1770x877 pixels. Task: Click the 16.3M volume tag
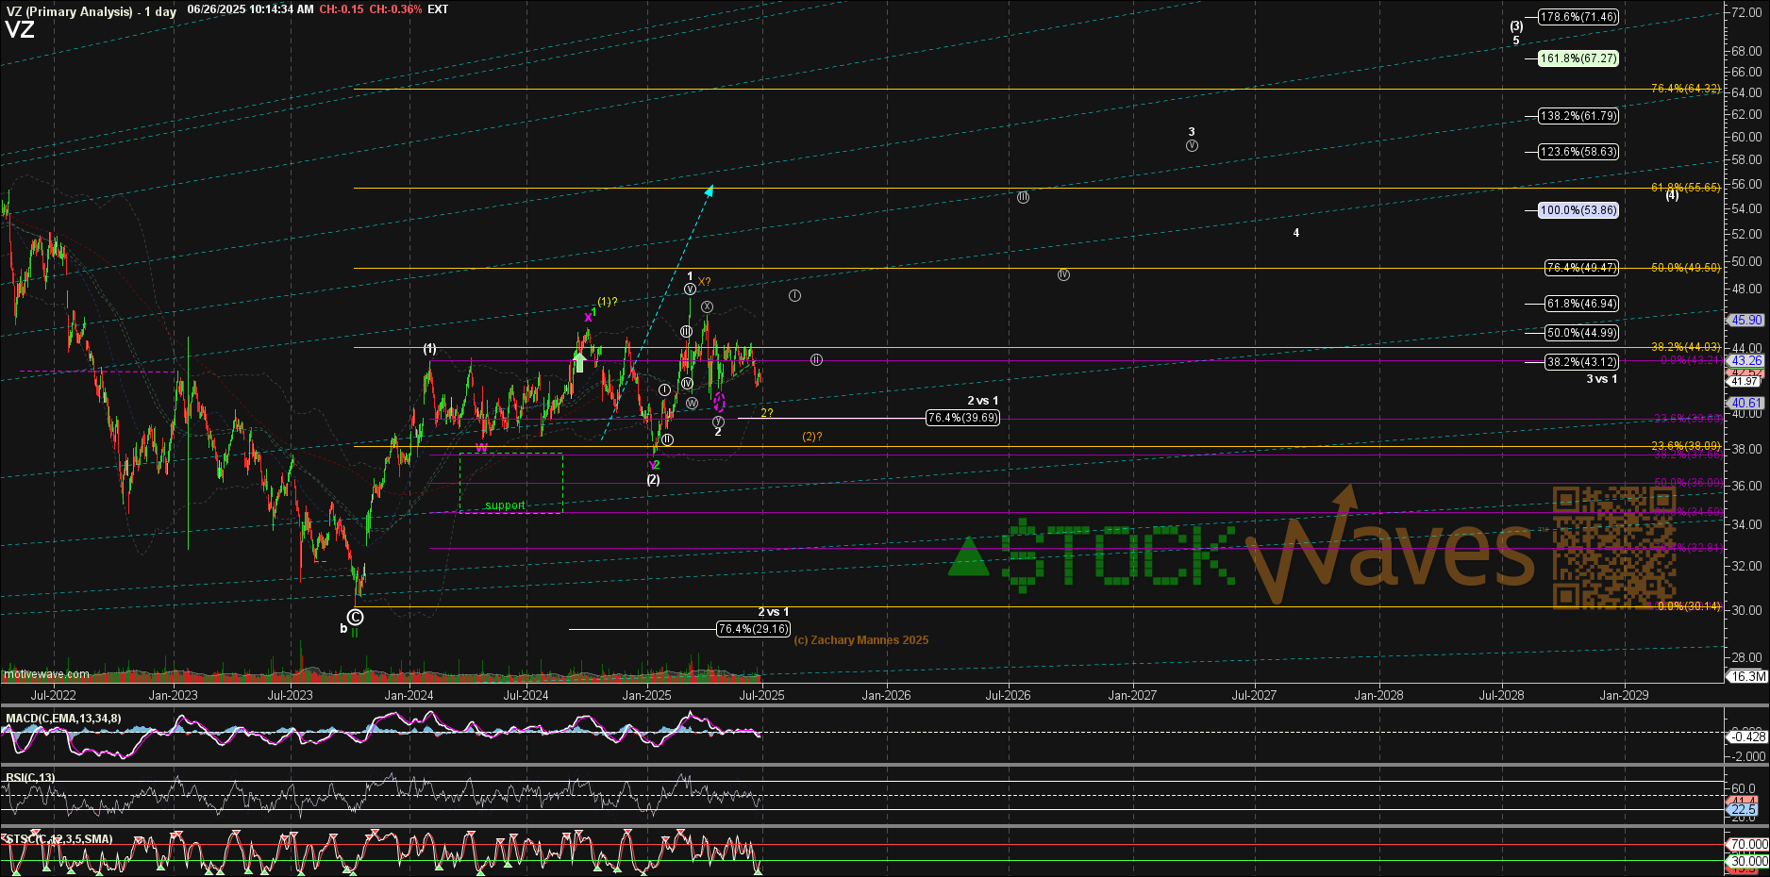point(1747,677)
